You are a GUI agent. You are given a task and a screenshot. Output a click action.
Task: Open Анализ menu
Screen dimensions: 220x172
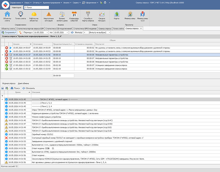click(67, 3)
